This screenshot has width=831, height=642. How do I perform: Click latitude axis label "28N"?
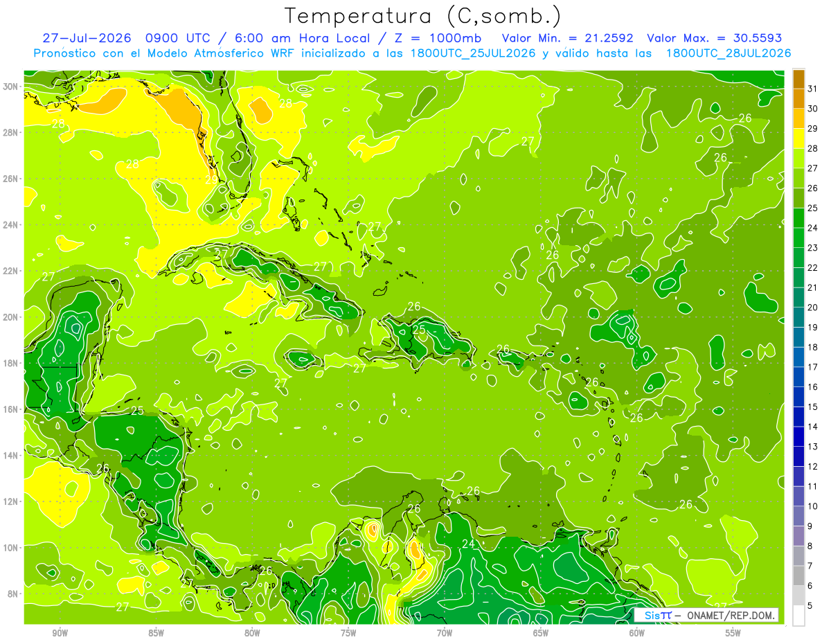coord(11,132)
